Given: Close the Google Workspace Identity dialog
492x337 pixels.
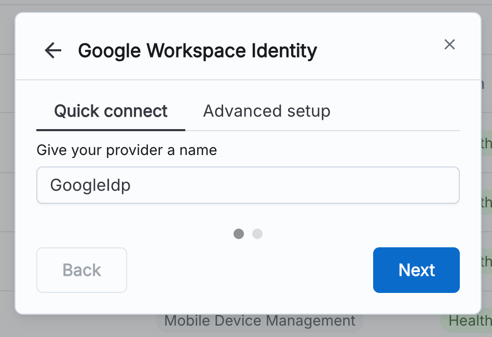Looking at the screenshot, I should [449, 45].
